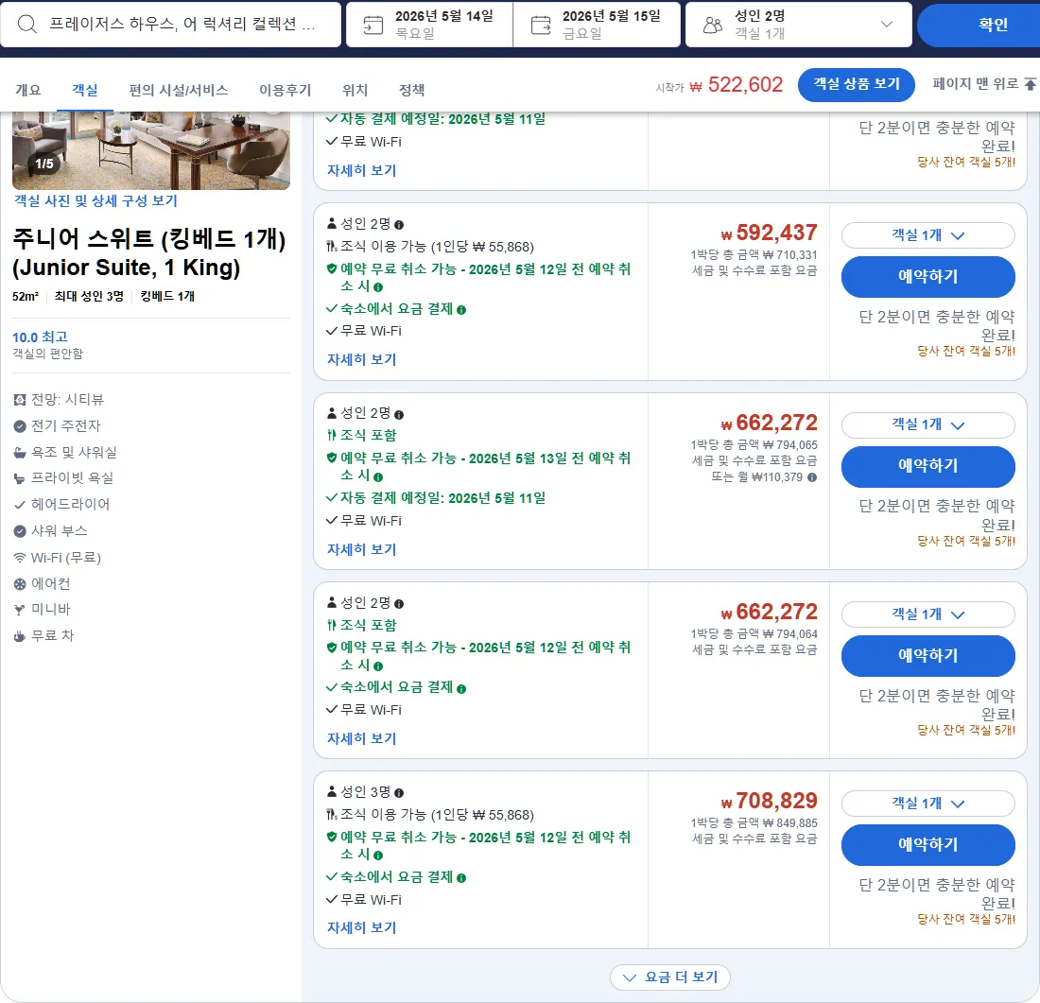The width and height of the screenshot is (1040, 1003).
Task: Click 예약하기 for the 708,829 rate
Action: click(x=927, y=844)
